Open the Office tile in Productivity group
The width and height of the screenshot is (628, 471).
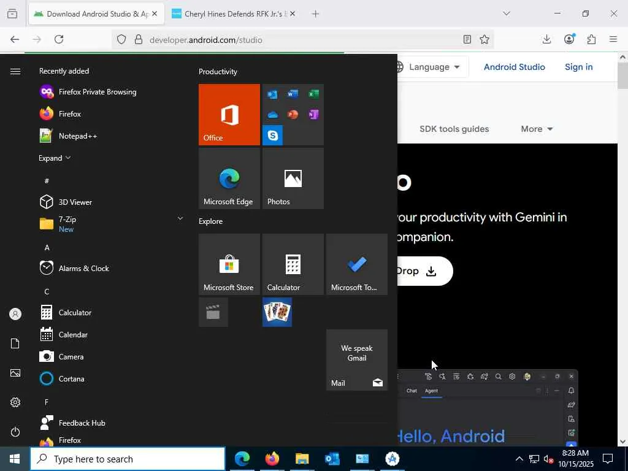[x=229, y=115]
